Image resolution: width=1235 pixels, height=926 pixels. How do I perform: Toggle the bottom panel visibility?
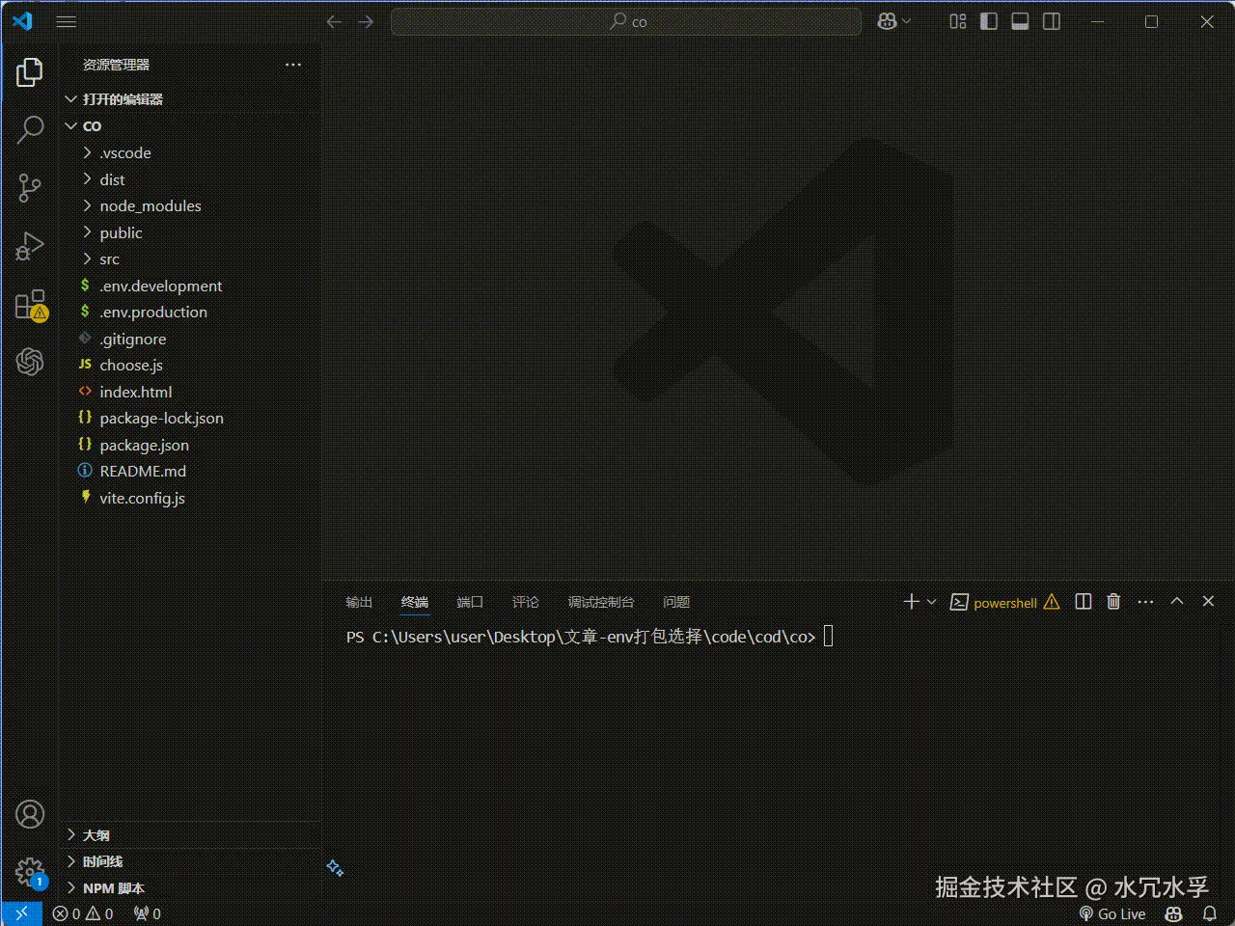click(1020, 21)
